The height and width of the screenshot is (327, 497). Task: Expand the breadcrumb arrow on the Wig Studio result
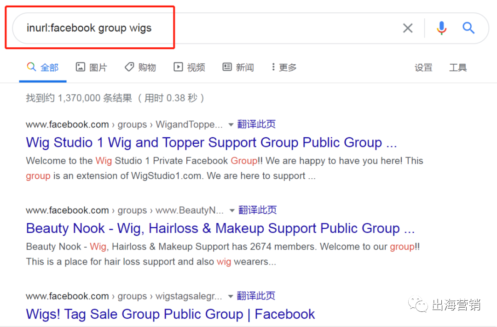click(x=231, y=124)
